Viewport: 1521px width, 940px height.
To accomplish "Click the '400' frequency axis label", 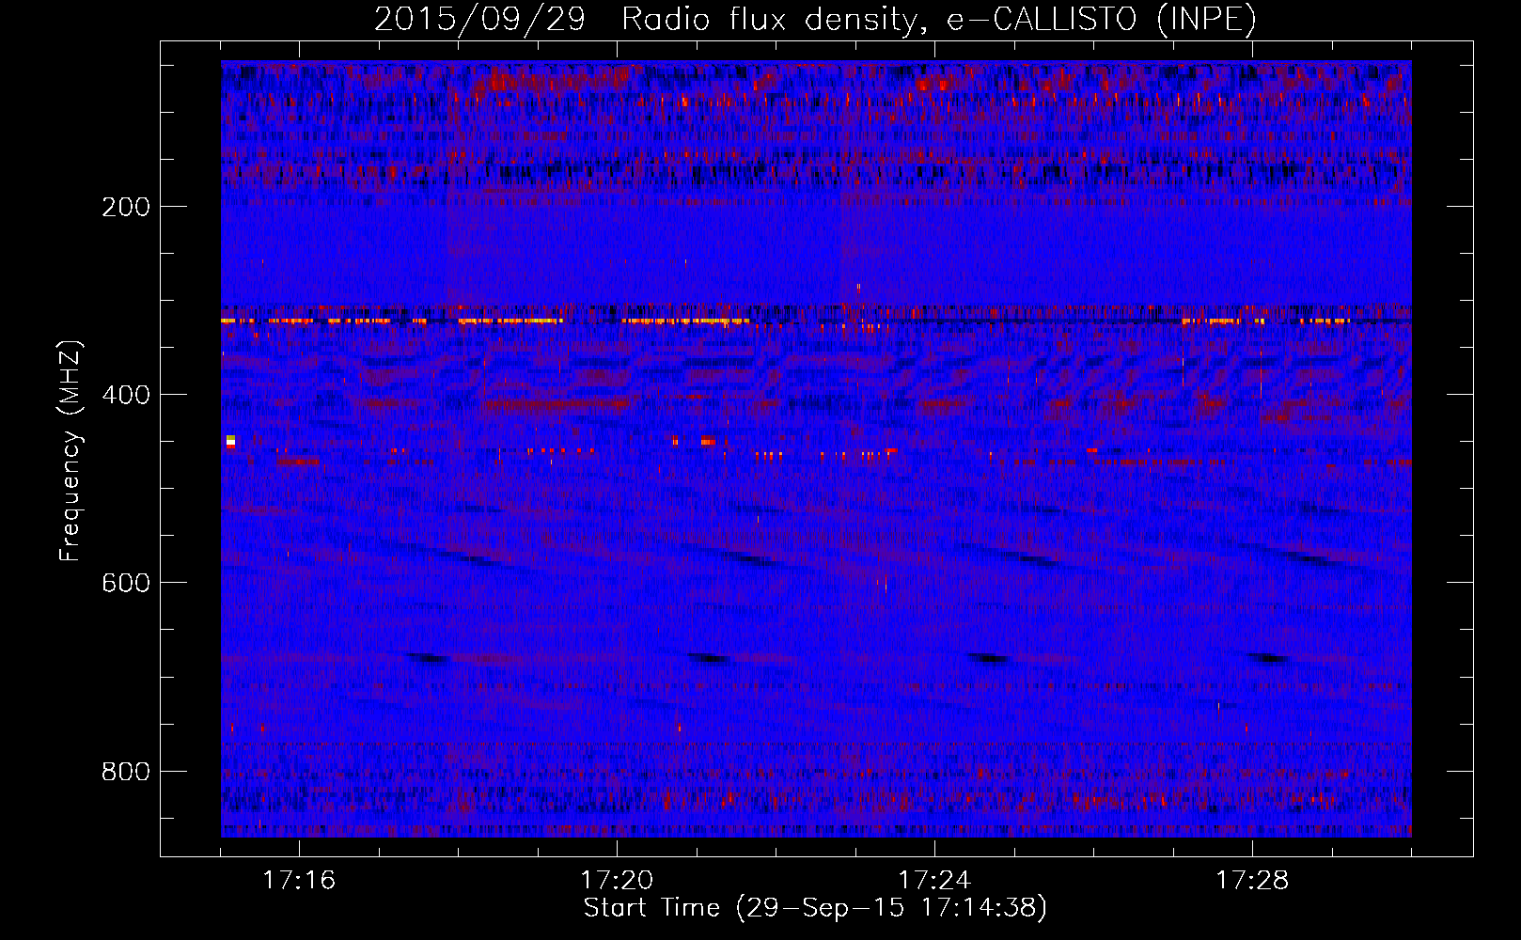I will pos(125,395).
